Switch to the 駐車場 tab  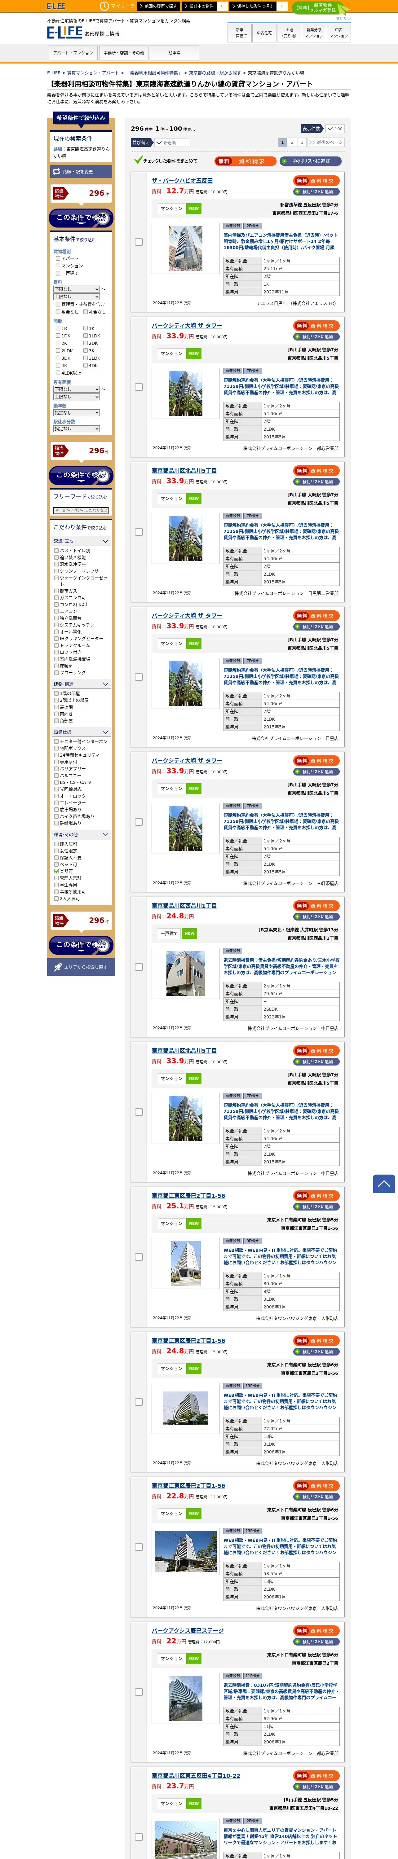click(x=174, y=53)
